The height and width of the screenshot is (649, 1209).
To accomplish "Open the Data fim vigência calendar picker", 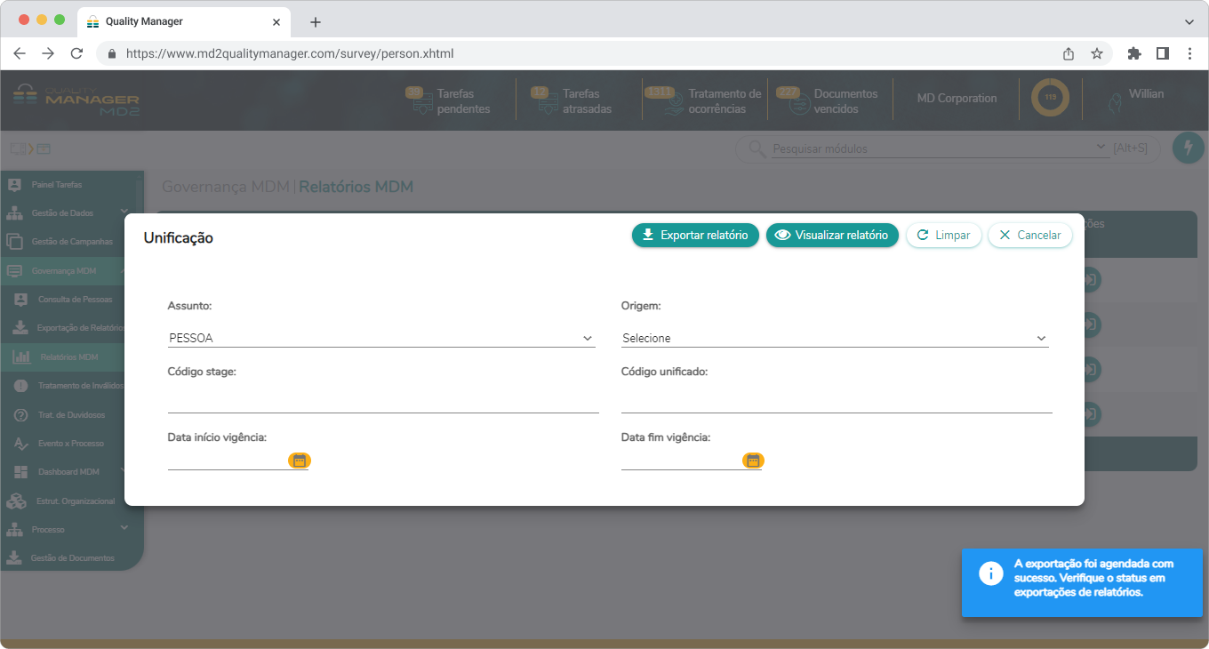I will tap(753, 461).
